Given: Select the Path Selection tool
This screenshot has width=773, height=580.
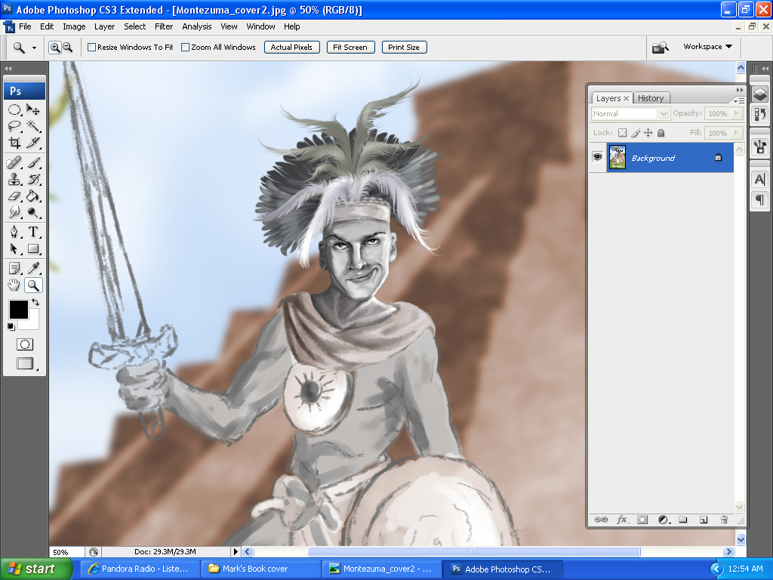Looking at the screenshot, I should click(x=14, y=248).
